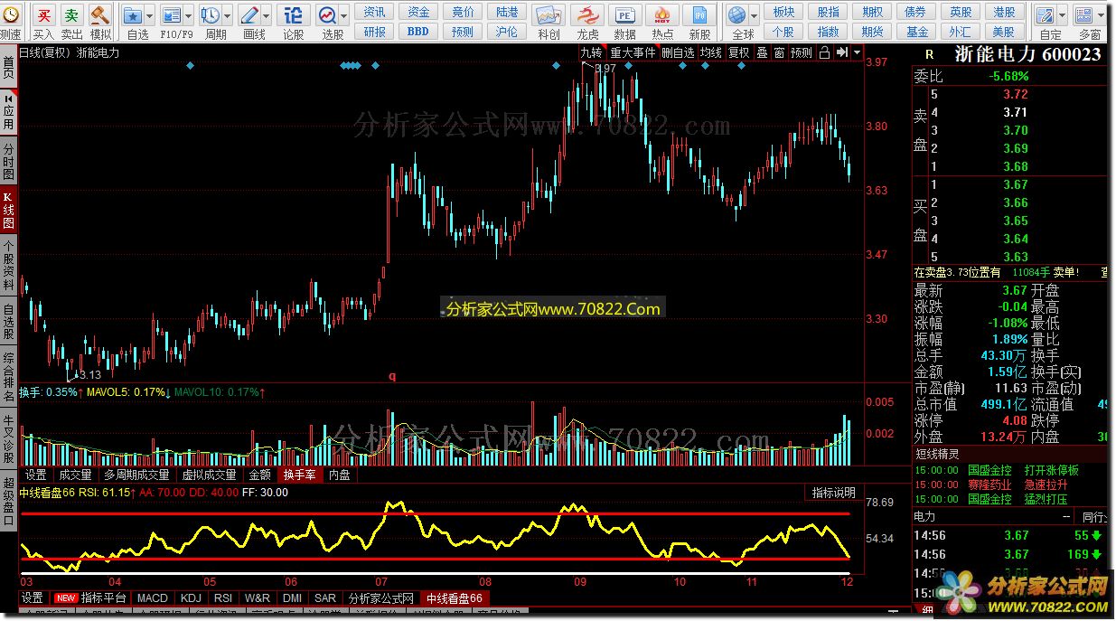Click the lock icon in chart toolbar

[824, 52]
